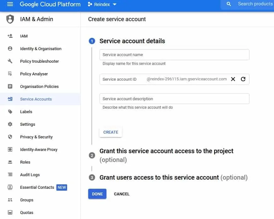Click the Quotas icon

(10, 212)
